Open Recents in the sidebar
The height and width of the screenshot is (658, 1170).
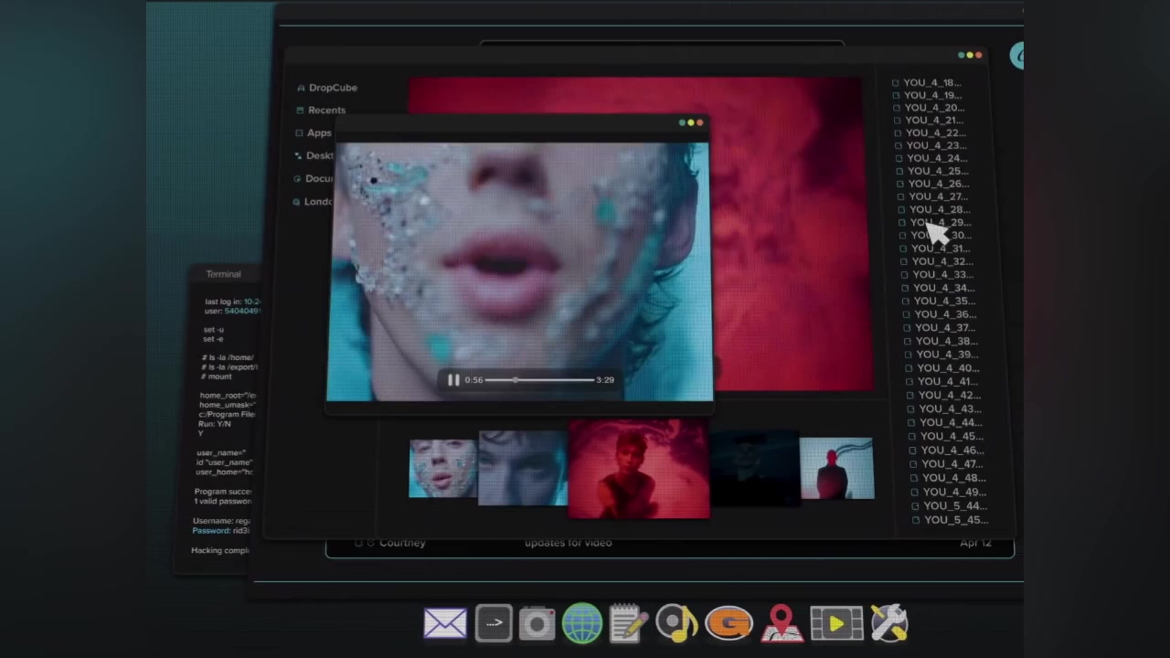click(326, 110)
